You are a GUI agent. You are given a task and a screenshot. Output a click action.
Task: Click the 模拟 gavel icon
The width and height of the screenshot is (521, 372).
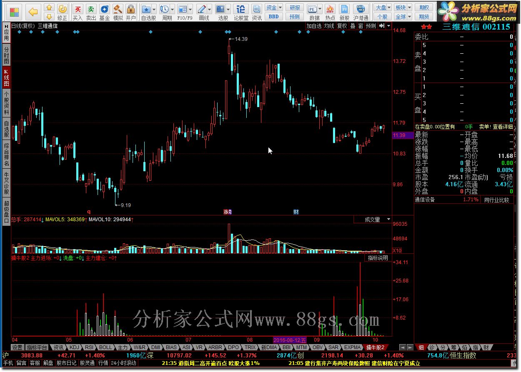click(x=118, y=12)
